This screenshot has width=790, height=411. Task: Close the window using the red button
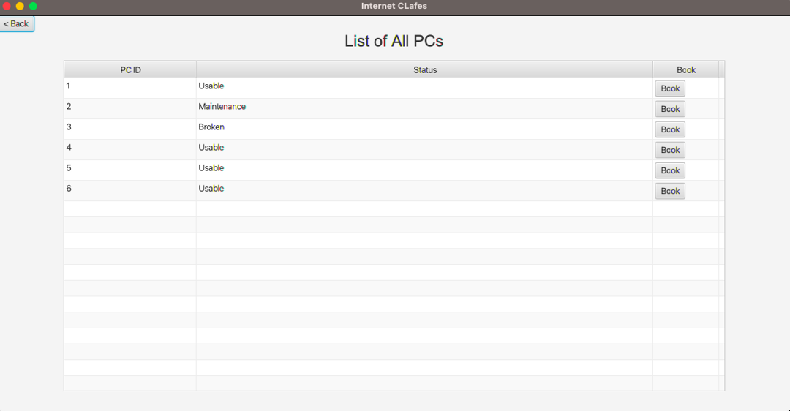pyautogui.click(x=7, y=6)
